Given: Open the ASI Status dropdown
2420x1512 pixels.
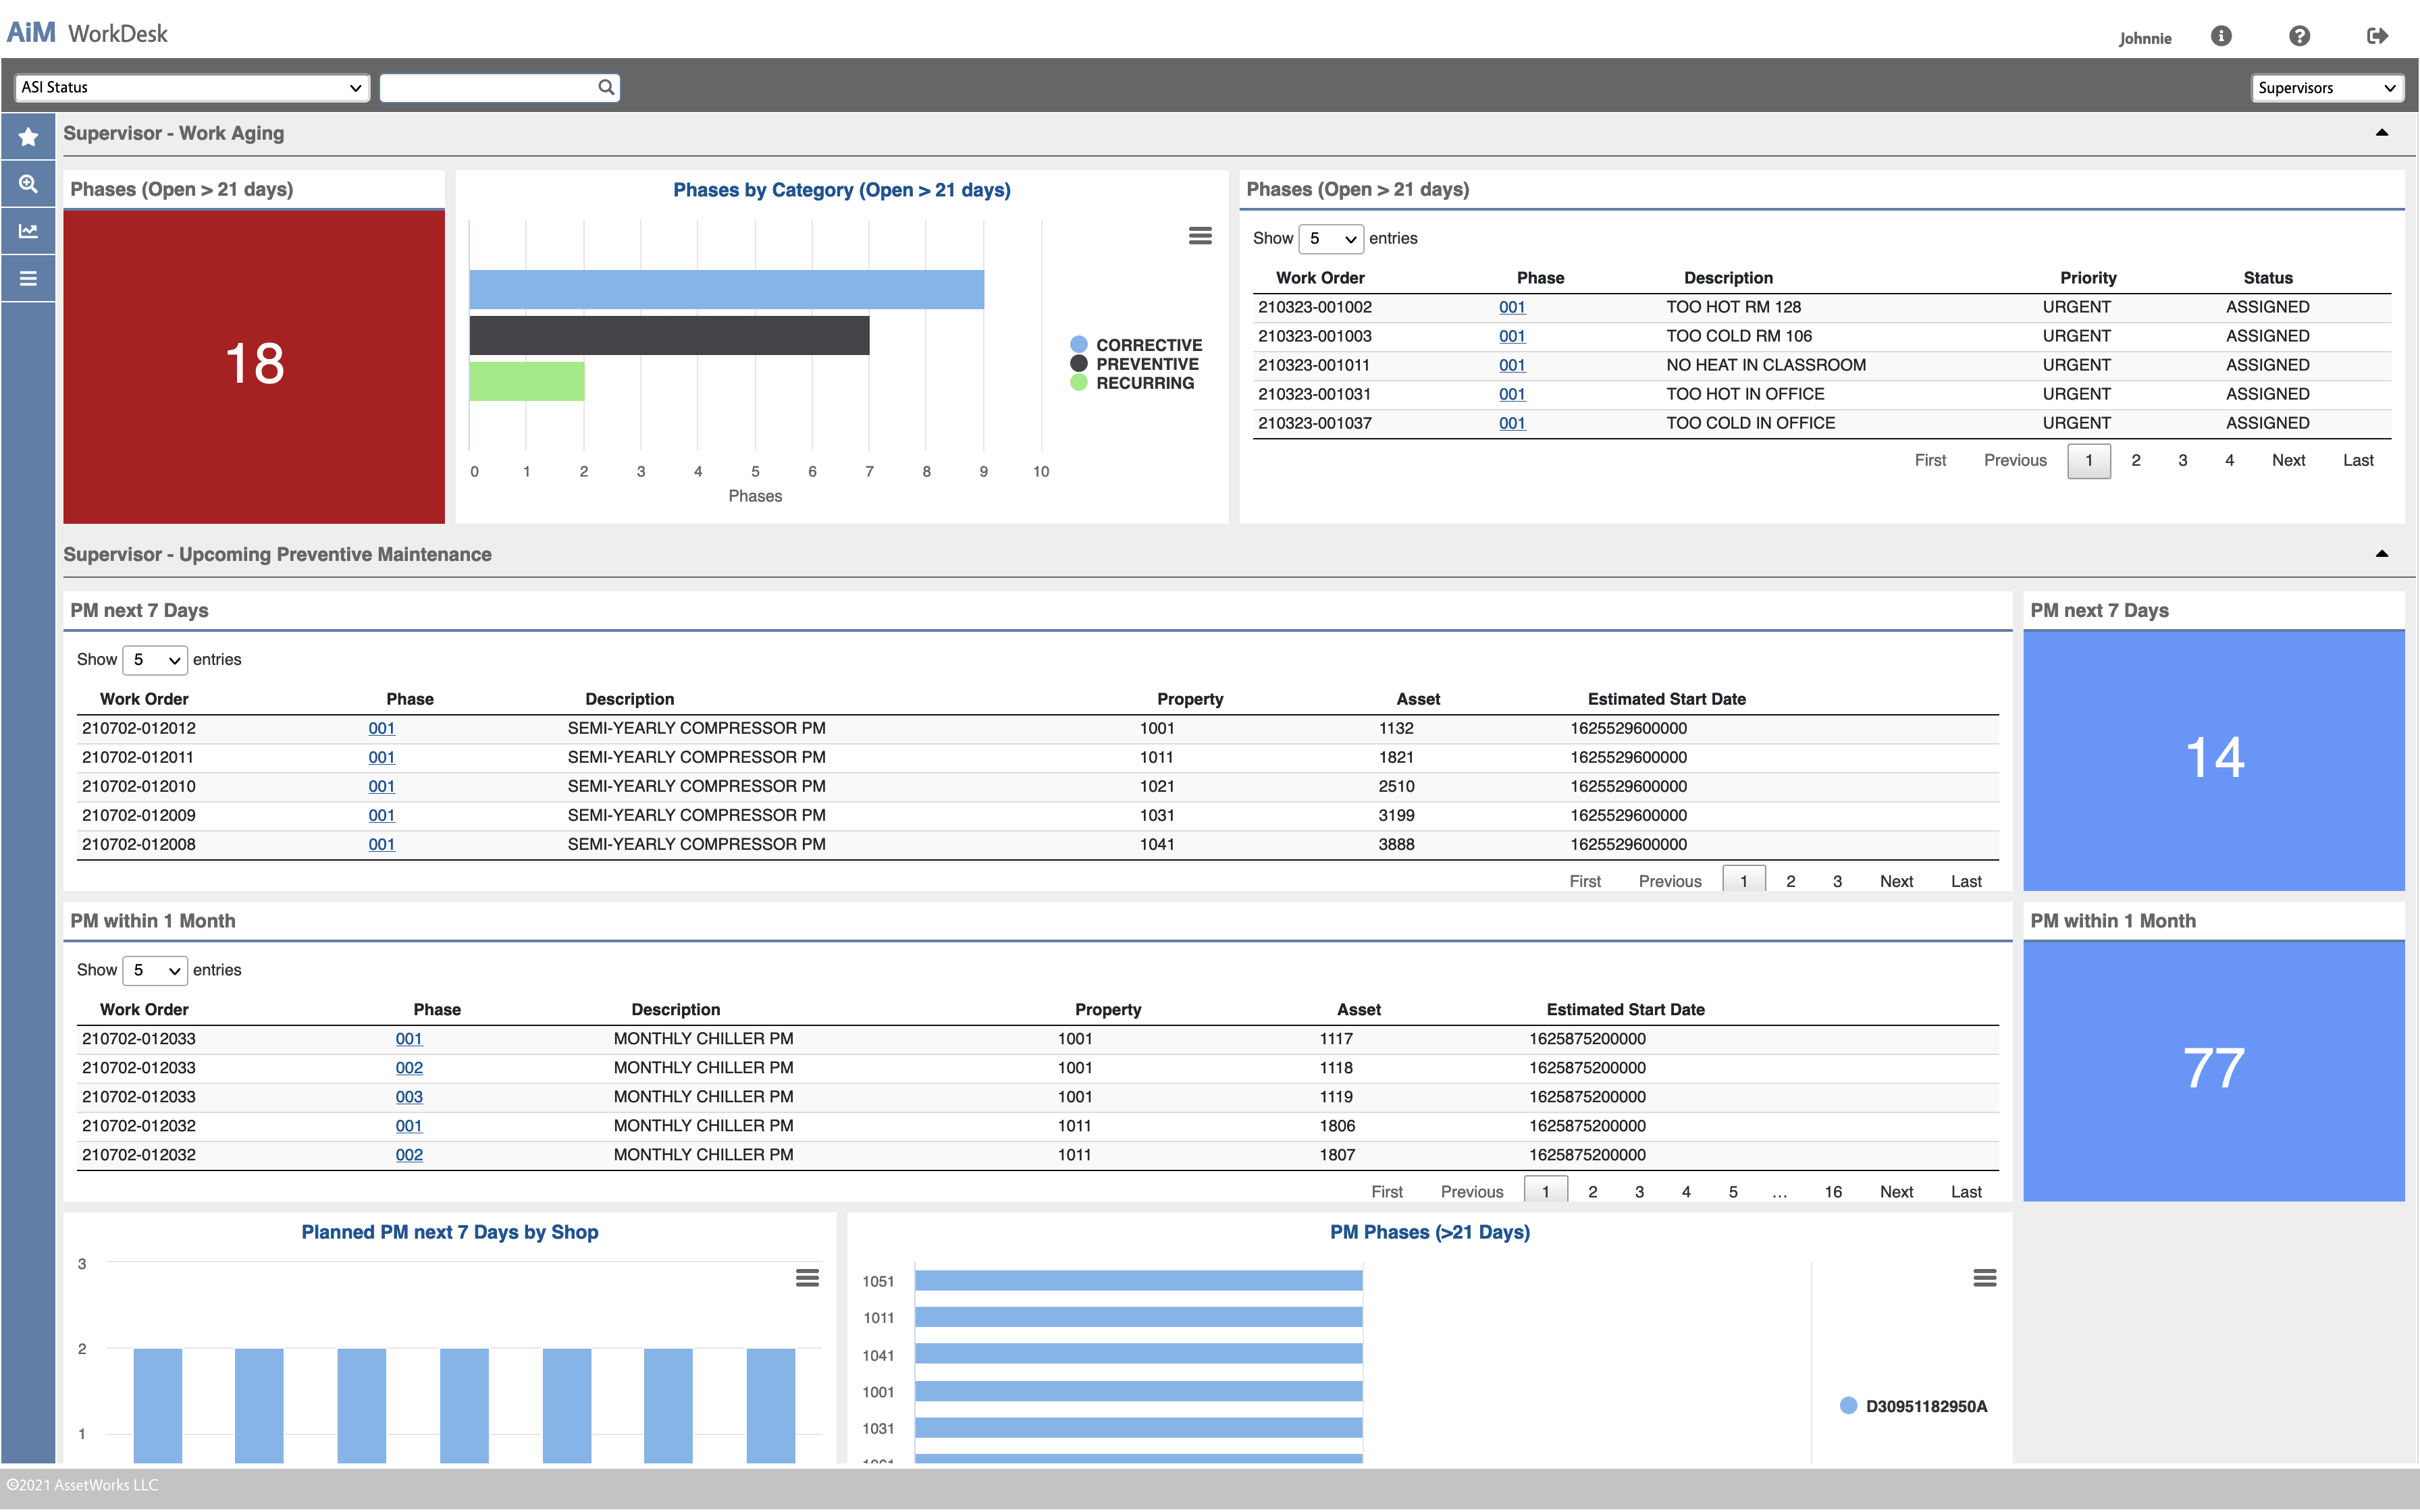Looking at the screenshot, I should coord(192,87).
